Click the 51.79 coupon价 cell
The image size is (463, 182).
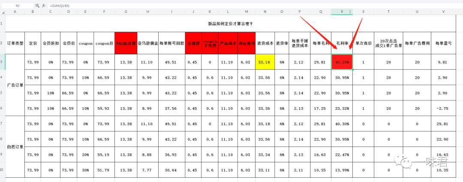tap(104, 170)
